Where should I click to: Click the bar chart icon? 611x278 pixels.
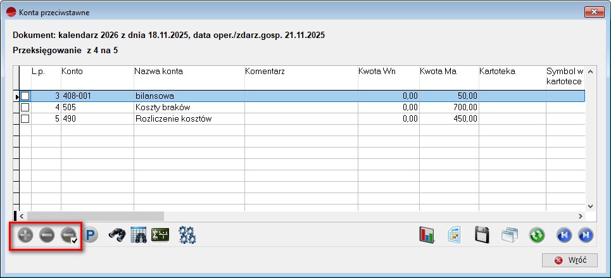427,236
